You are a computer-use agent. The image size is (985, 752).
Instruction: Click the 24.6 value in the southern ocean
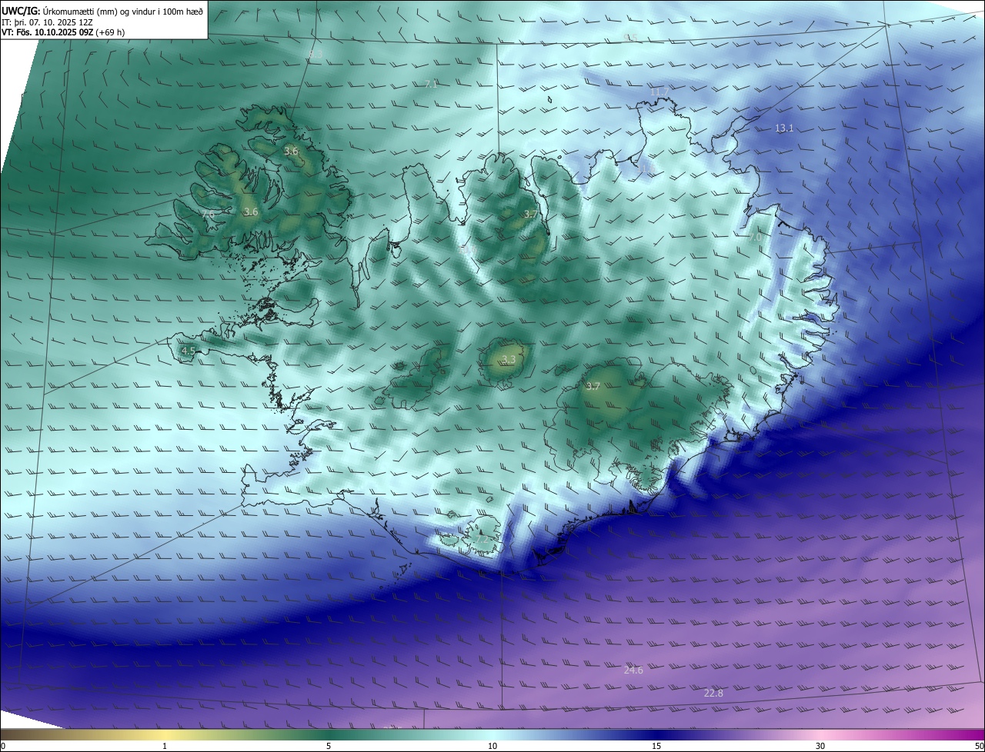click(x=633, y=670)
